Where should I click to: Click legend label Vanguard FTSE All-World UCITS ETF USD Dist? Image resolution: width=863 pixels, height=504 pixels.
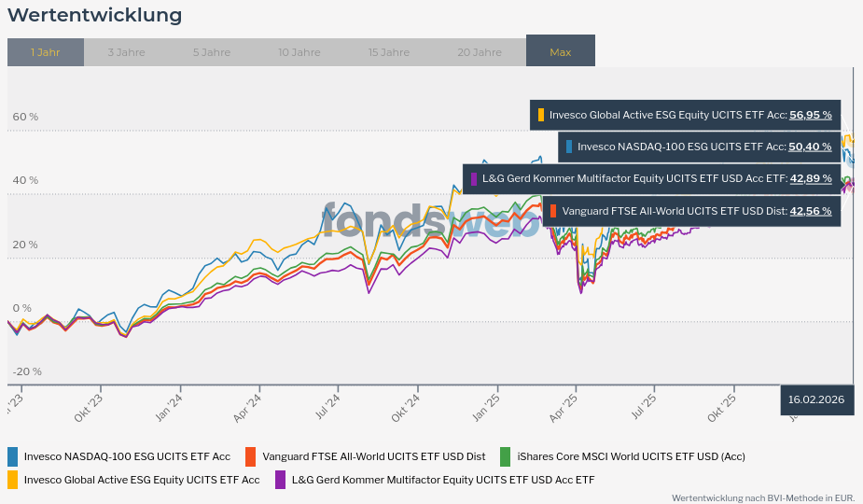point(374,456)
